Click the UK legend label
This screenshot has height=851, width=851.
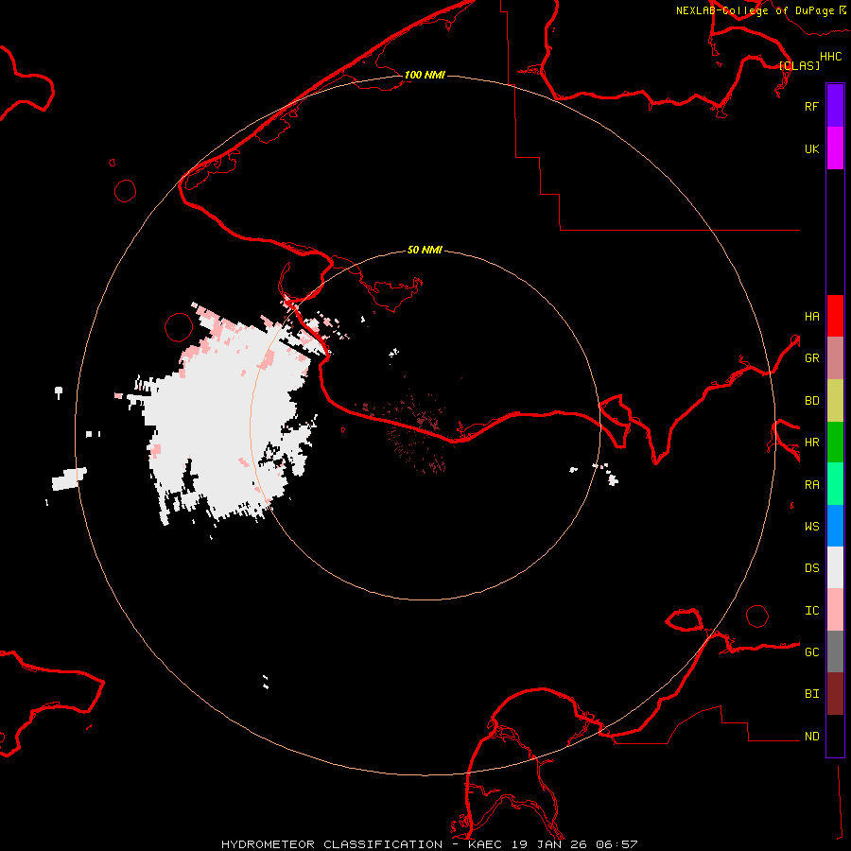coord(811,149)
